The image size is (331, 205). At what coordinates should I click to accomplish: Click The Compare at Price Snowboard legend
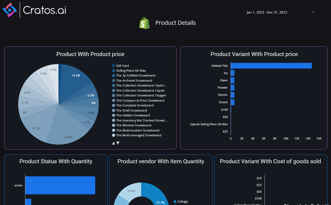click(138, 100)
